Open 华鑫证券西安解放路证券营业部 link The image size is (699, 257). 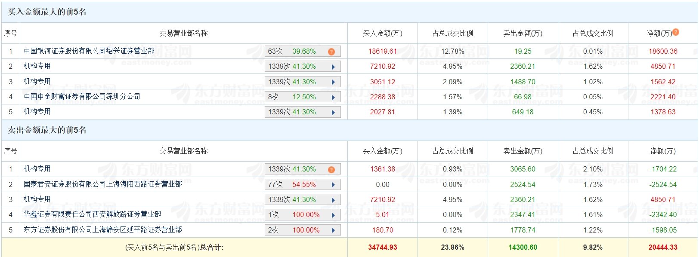pyautogui.click(x=93, y=214)
